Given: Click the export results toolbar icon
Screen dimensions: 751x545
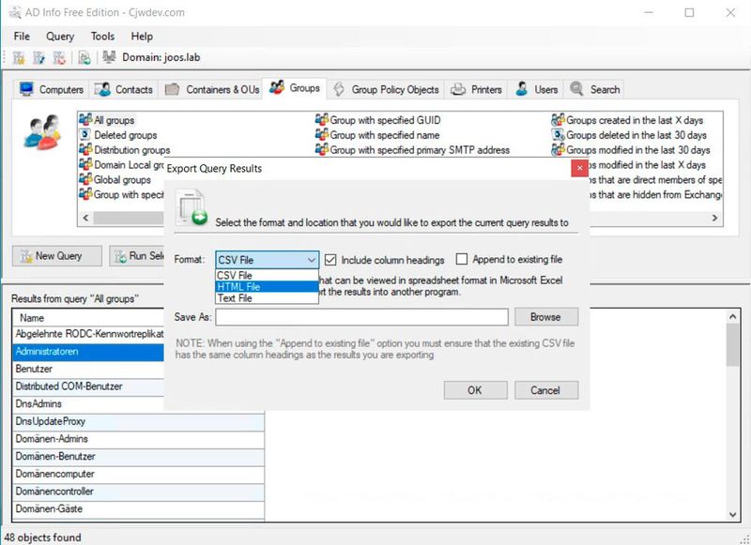Looking at the screenshot, I should coord(83,57).
